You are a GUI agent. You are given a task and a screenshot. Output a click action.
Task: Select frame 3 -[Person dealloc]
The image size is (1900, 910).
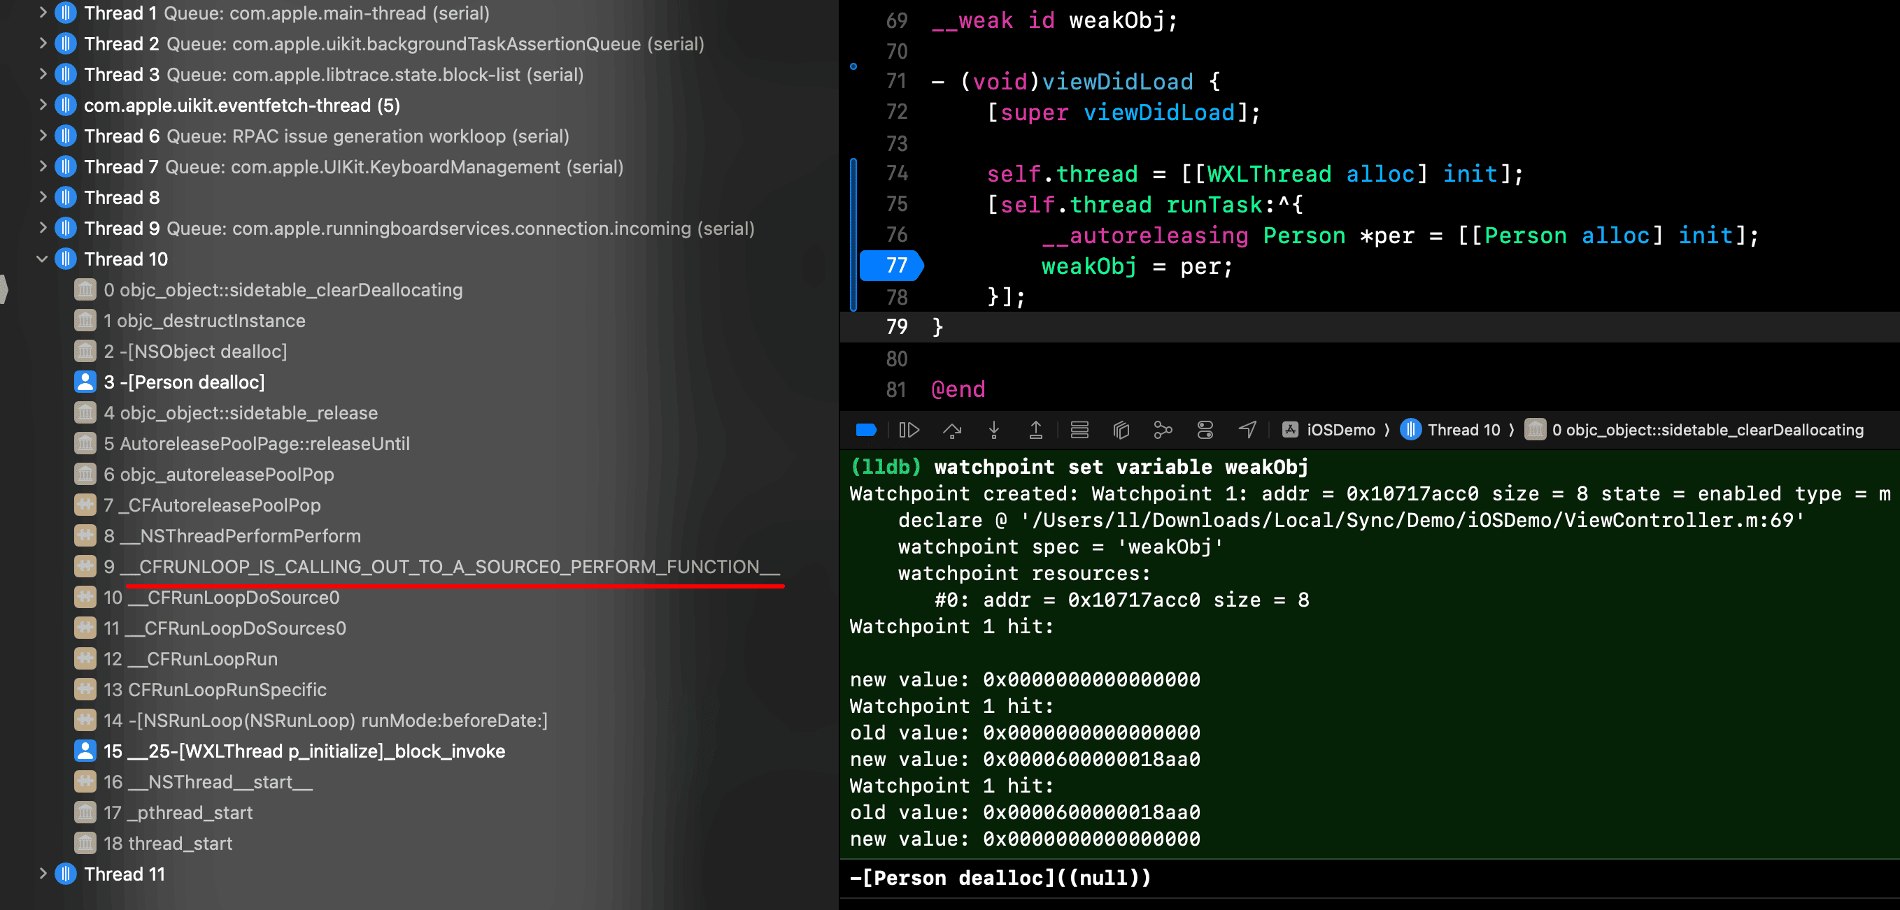click(184, 382)
